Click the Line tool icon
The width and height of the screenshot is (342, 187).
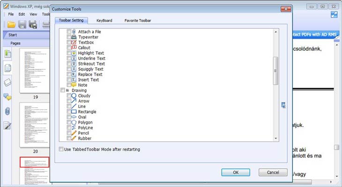74,106
